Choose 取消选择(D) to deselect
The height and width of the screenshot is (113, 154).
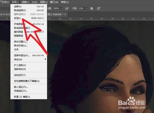pos(29,10)
